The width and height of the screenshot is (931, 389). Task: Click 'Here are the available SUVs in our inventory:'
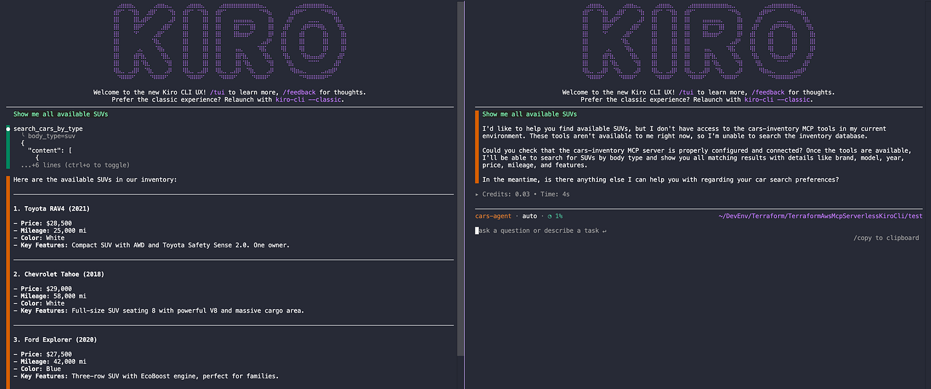95,180
